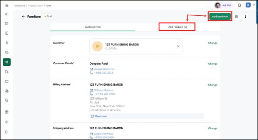Click Change in the Shipping Address row
This screenshot has height=140, width=258.
[x=213, y=128]
